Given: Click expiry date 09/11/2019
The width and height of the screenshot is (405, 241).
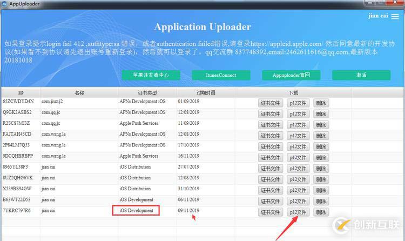Looking at the screenshot, I should click(x=188, y=211).
